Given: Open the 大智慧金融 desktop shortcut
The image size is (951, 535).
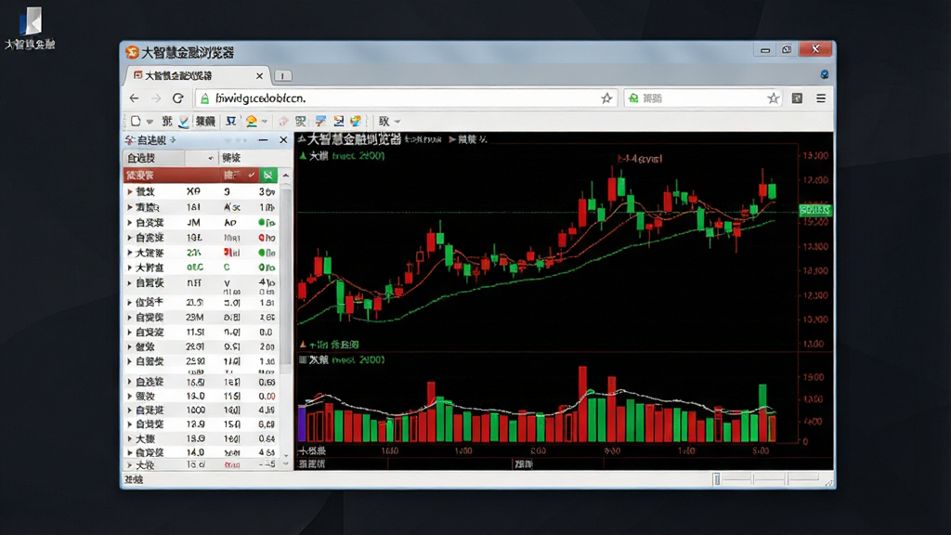Looking at the screenshot, I should coord(30,29).
